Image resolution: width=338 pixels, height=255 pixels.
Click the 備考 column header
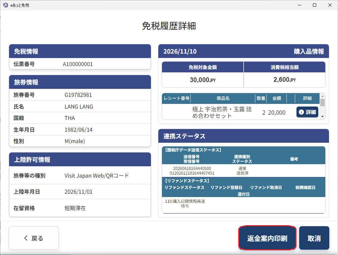[294, 159]
